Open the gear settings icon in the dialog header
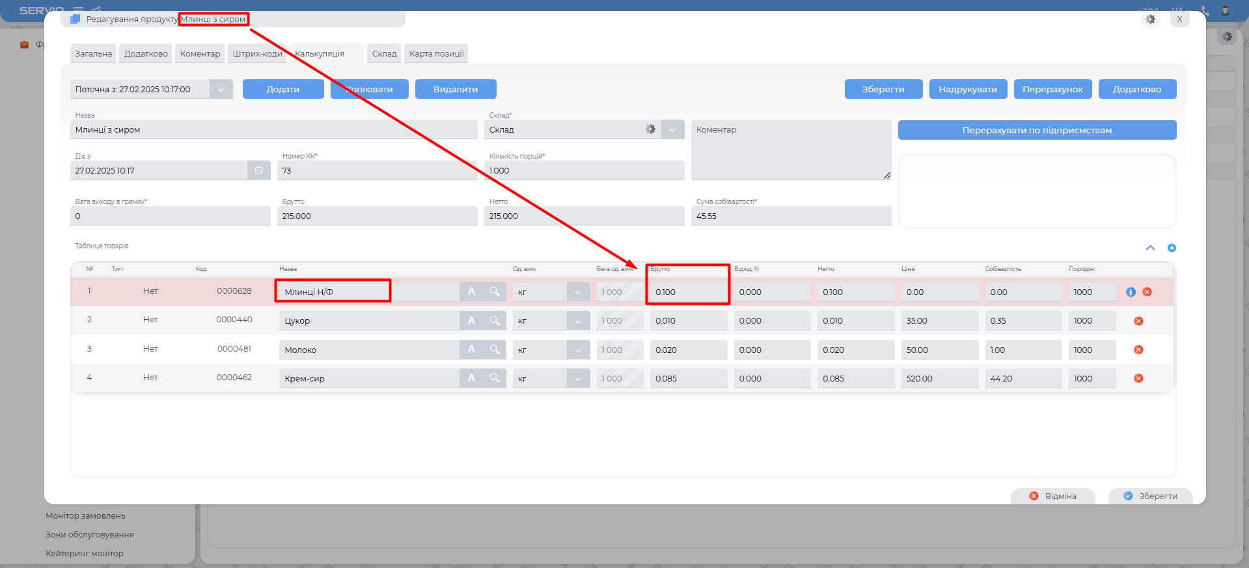The height and width of the screenshot is (568, 1249). click(x=1151, y=19)
